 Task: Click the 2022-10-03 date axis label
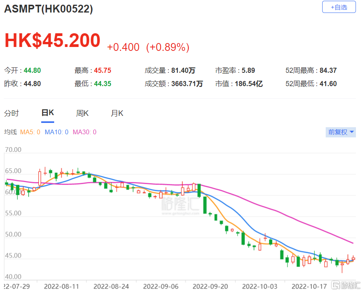(x=260, y=287)
